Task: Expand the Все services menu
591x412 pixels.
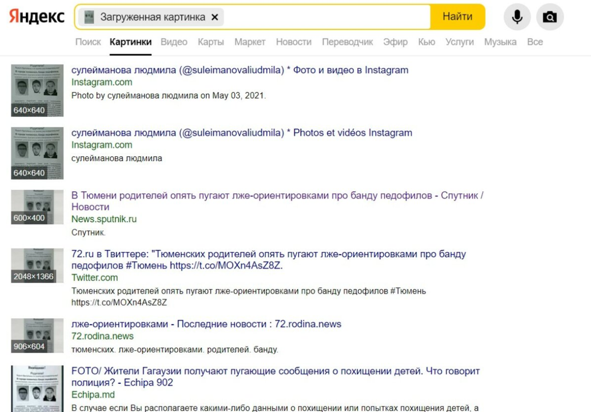Action: (535, 42)
